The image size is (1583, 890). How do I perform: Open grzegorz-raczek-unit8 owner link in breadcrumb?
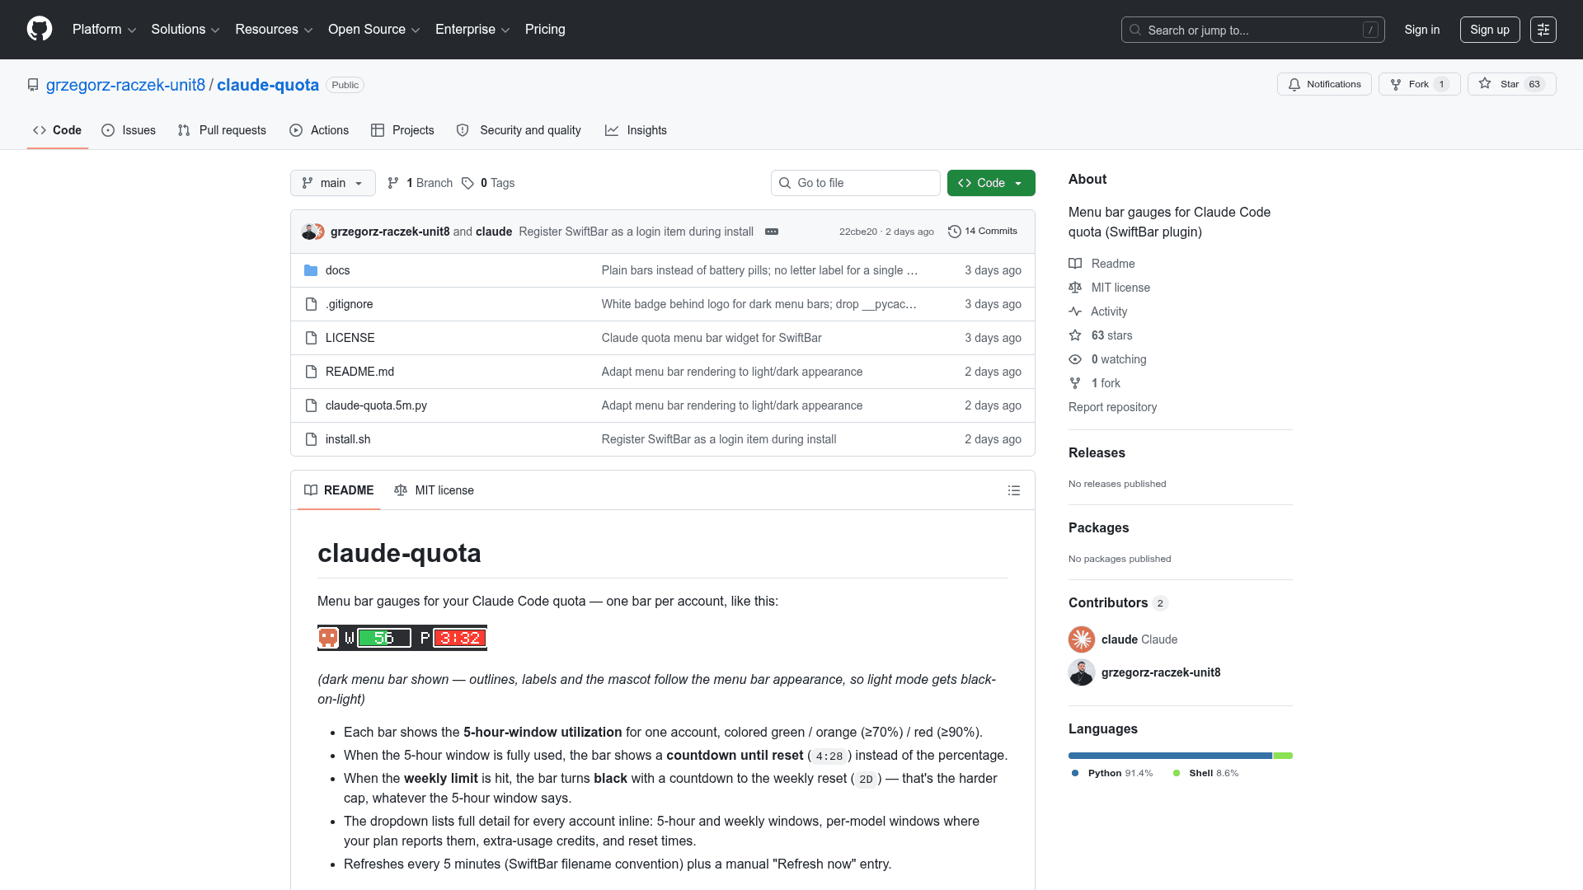tap(125, 85)
